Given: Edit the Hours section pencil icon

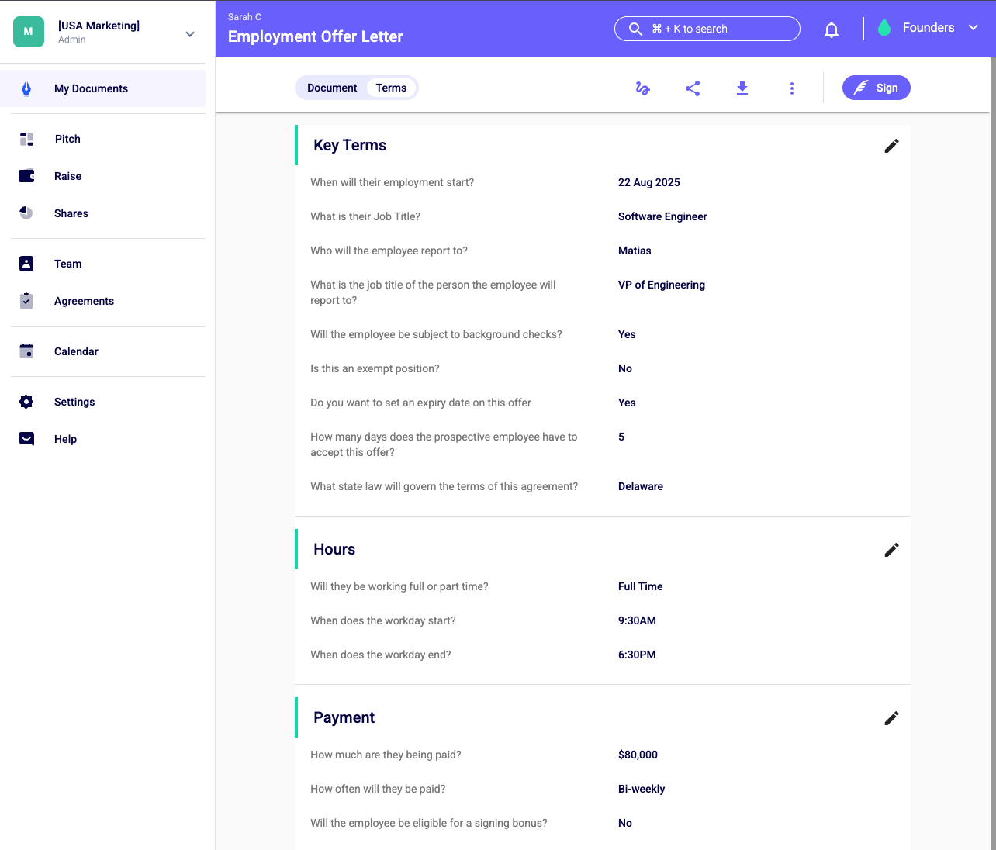Looking at the screenshot, I should 891,549.
